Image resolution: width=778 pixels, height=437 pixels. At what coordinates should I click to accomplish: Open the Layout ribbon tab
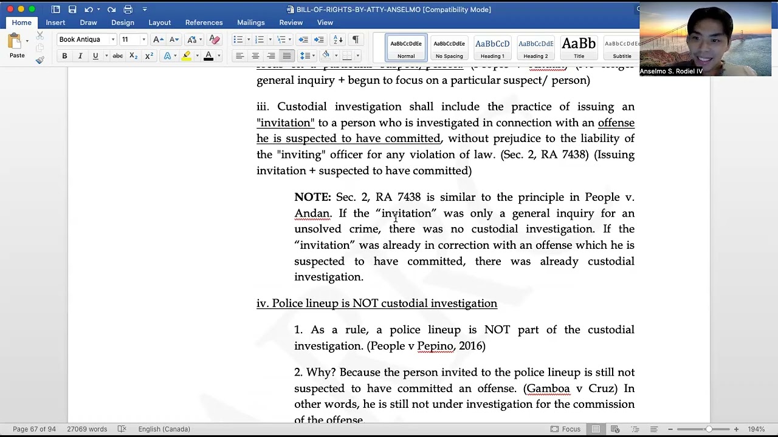click(159, 22)
